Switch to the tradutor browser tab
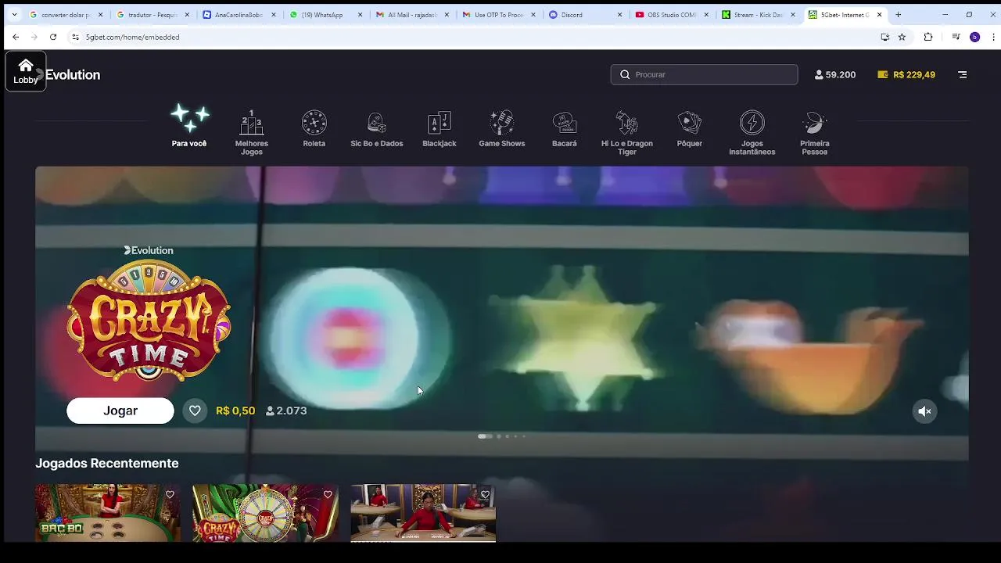1001x563 pixels. pyautogui.click(x=152, y=15)
